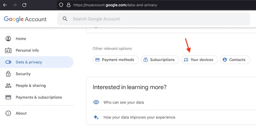Image resolution: width=256 pixels, height=130 pixels.
Task: Click the Payments & subscriptions card icon
Action: tap(8, 97)
